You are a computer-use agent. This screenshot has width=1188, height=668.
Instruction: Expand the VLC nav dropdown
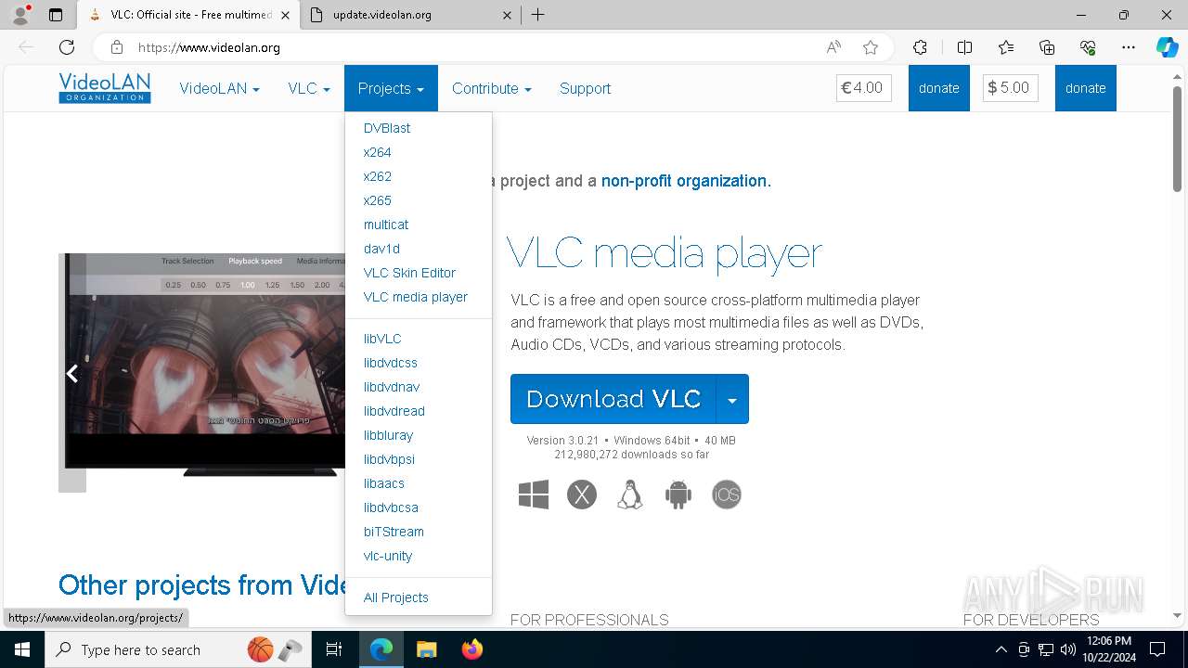[x=309, y=89]
